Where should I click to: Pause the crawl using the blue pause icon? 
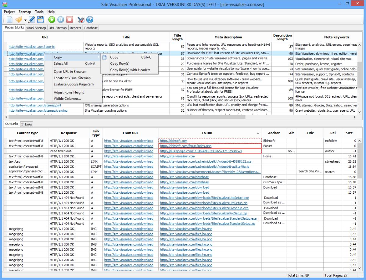(x=60, y=20)
